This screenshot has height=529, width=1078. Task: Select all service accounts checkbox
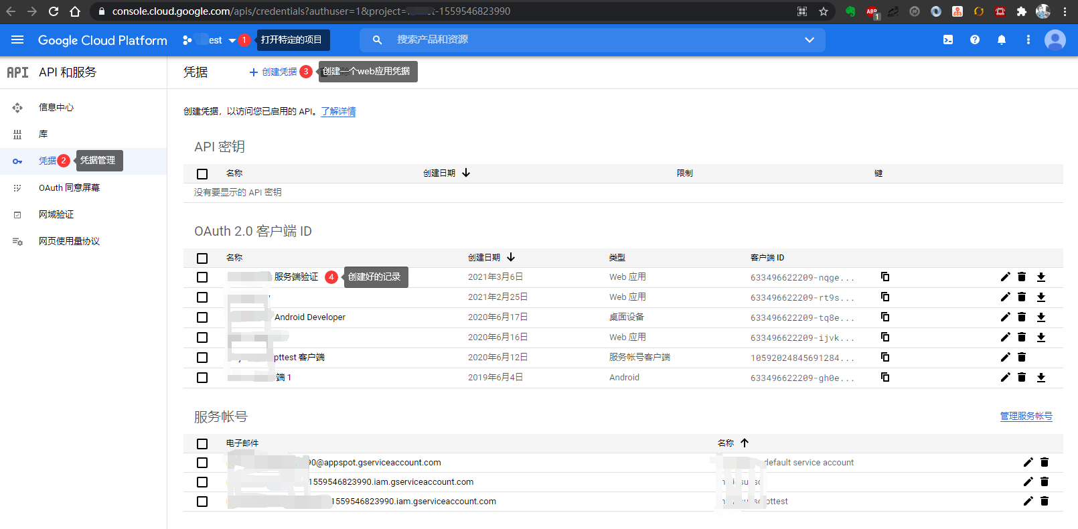(x=202, y=444)
